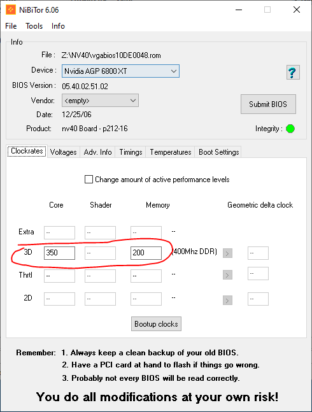The width and height of the screenshot is (312, 412).
Task: Open the Tools menu
Action: (34, 26)
